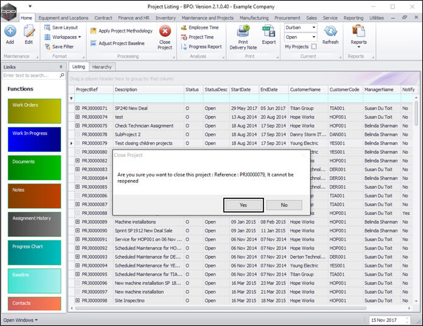The image size is (423, 326).
Task: Open the Durban site dropdown
Action: [313, 28]
